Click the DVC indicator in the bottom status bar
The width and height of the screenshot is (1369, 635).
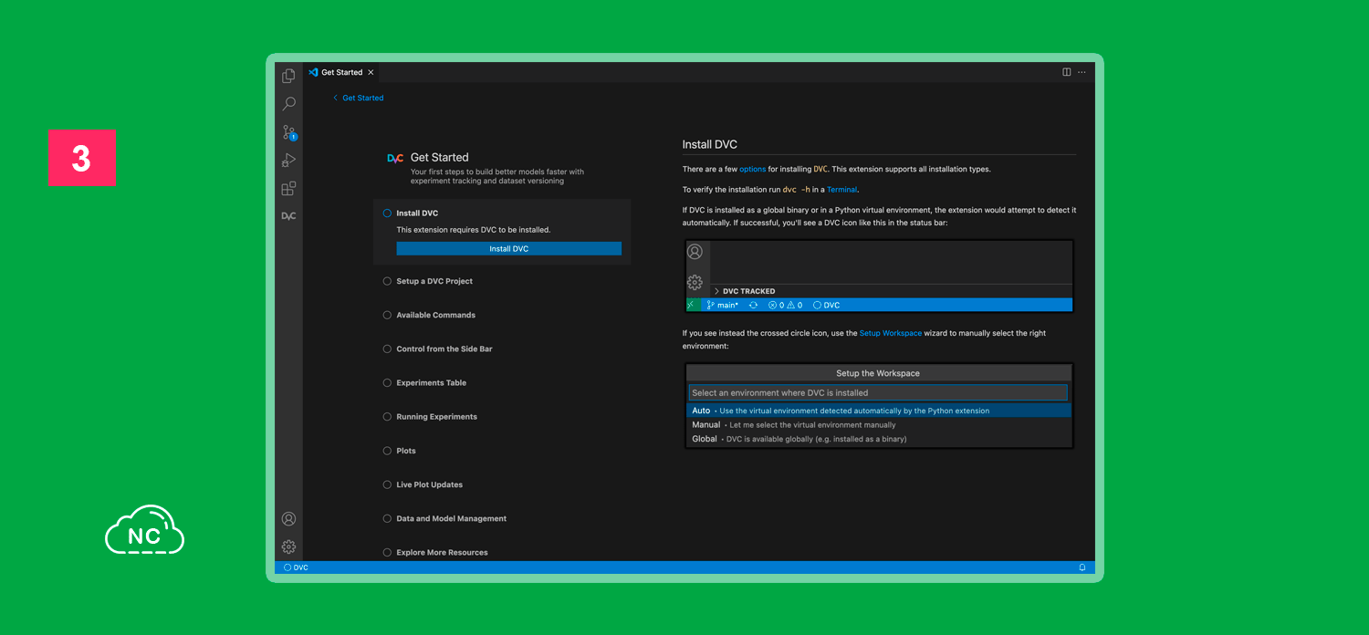[296, 567]
